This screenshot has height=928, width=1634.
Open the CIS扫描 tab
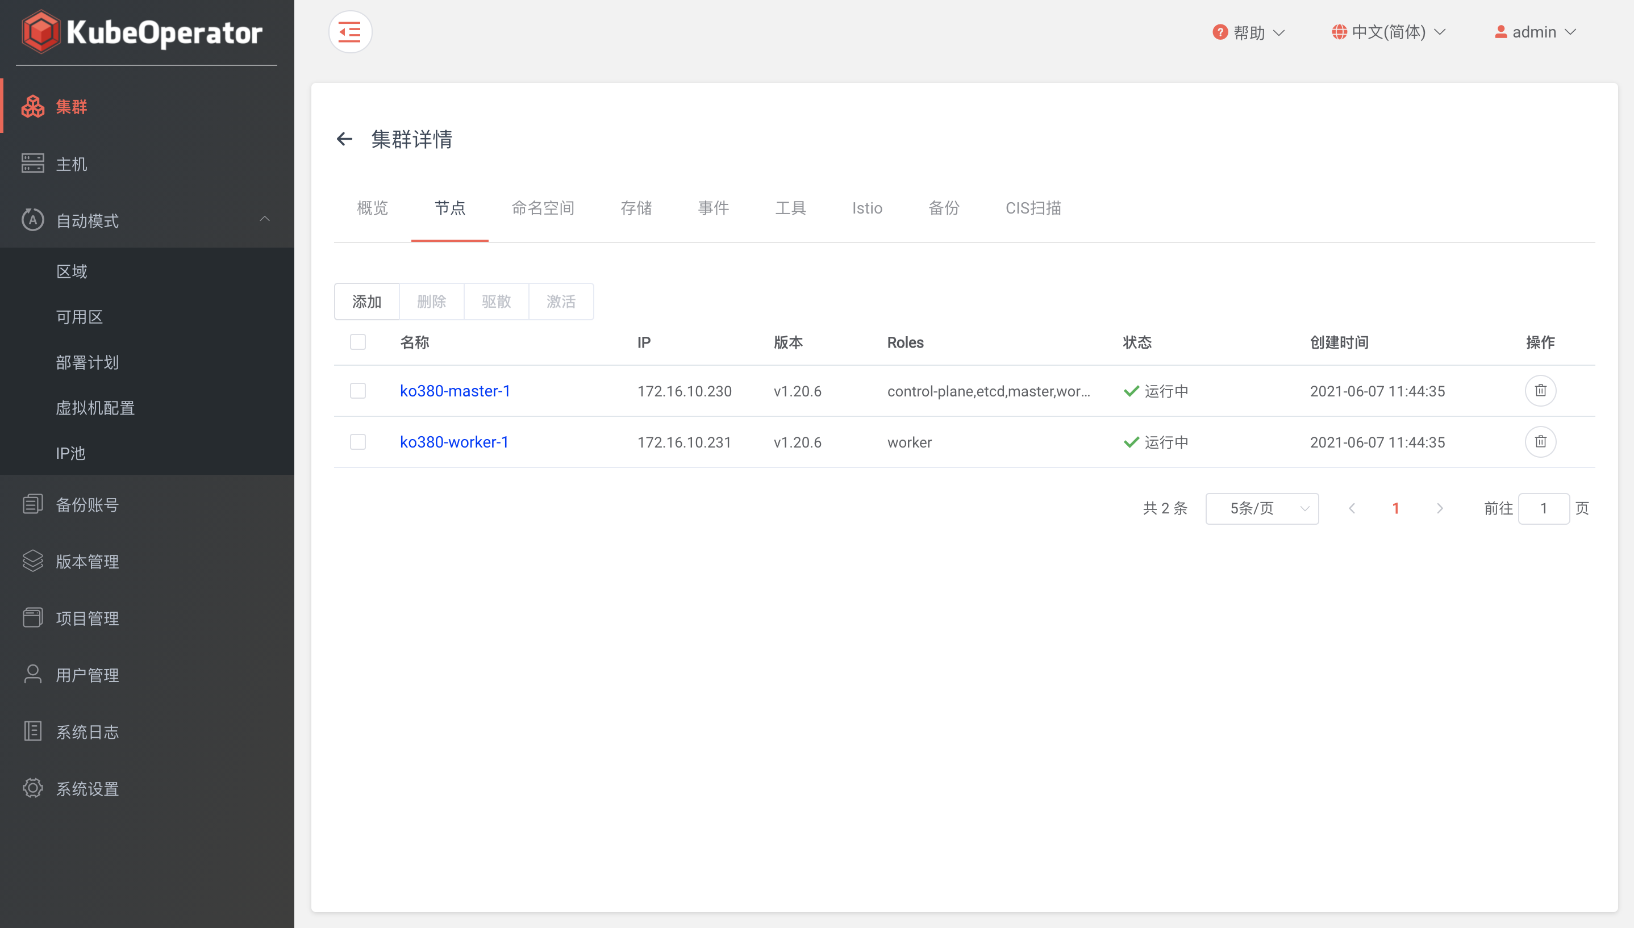pyautogui.click(x=1033, y=208)
